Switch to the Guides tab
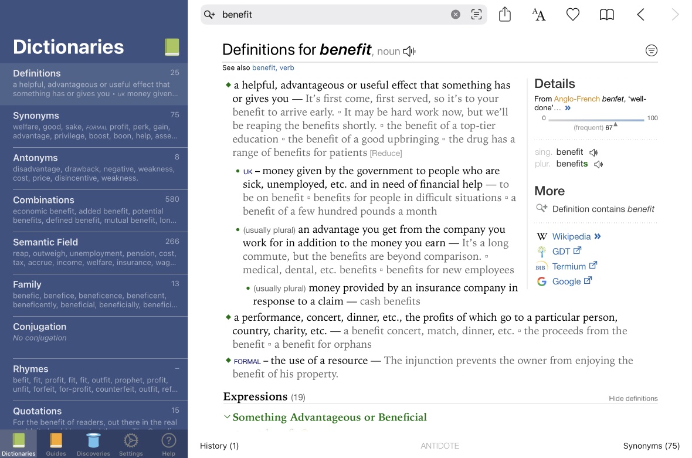 pyautogui.click(x=56, y=444)
